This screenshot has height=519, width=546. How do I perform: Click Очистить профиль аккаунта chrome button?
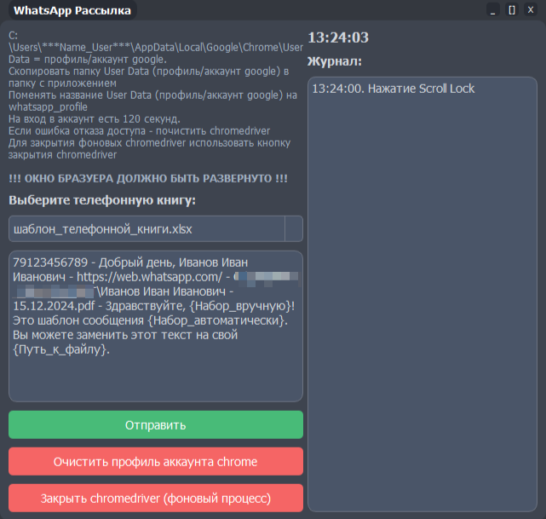coord(156,462)
